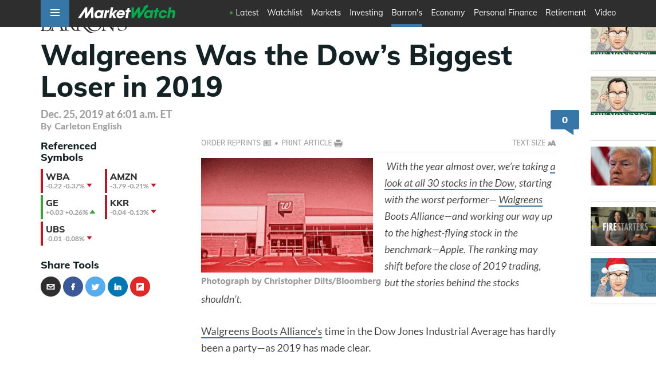Click the article headline about Walgreens
Screen dimensions: 656x375
(276, 71)
